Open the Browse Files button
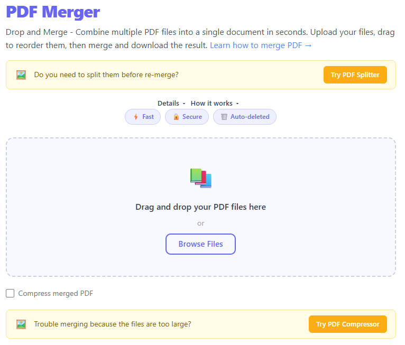Viewport: 405px width, 345px height. tap(201, 244)
